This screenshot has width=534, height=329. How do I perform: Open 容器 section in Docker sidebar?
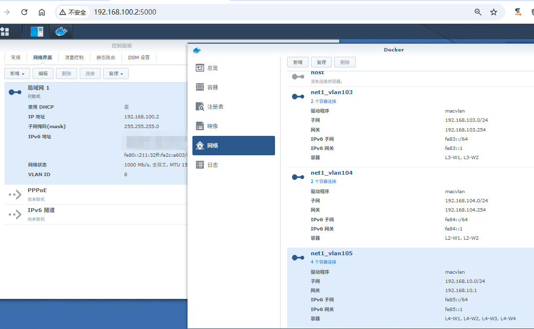(212, 87)
